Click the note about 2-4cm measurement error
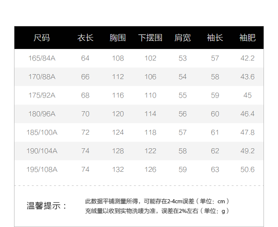The height and width of the screenshot is (227, 278). (157, 201)
